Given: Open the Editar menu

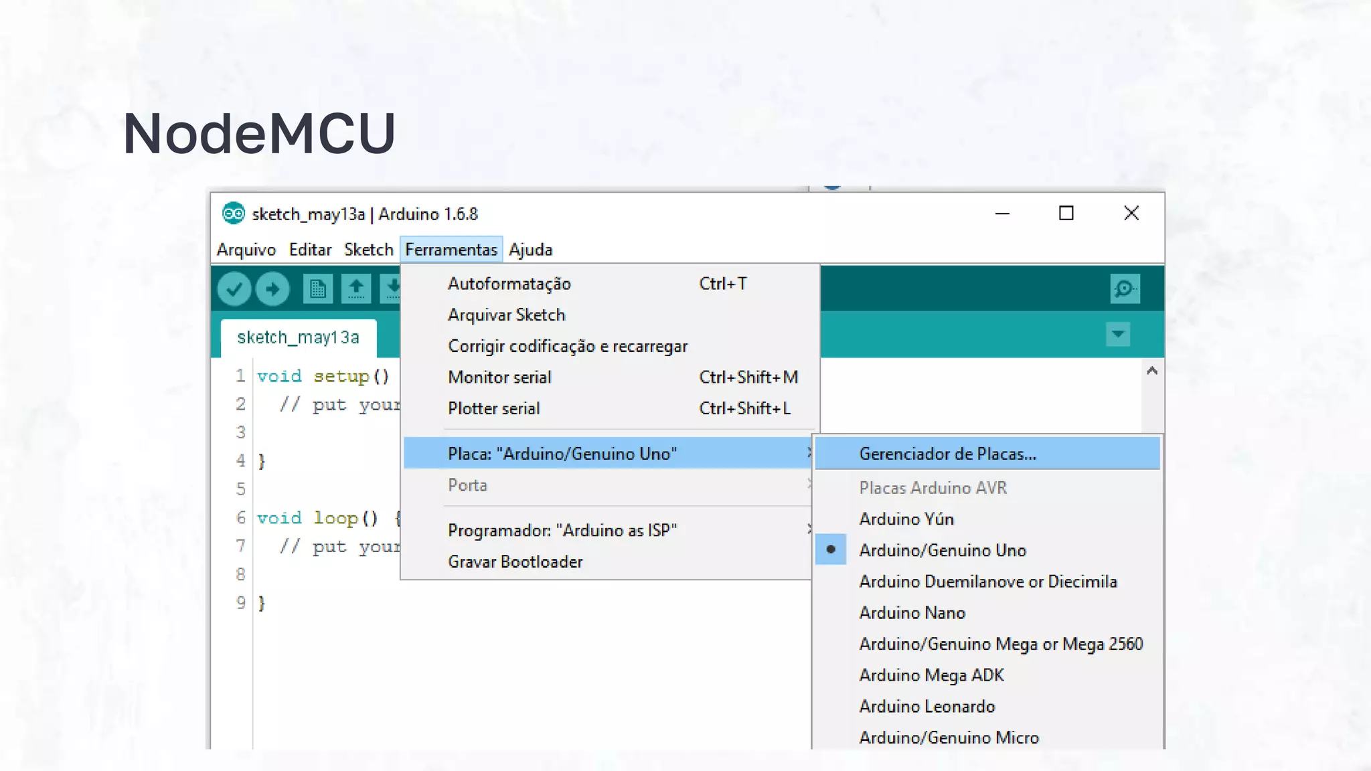Looking at the screenshot, I should point(310,250).
